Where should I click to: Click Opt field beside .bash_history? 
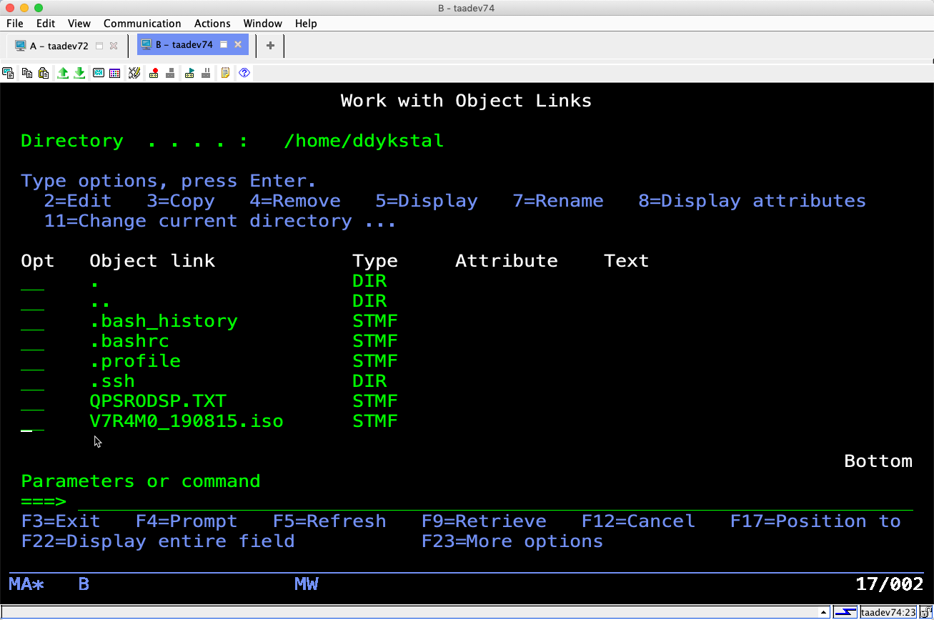point(32,321)
